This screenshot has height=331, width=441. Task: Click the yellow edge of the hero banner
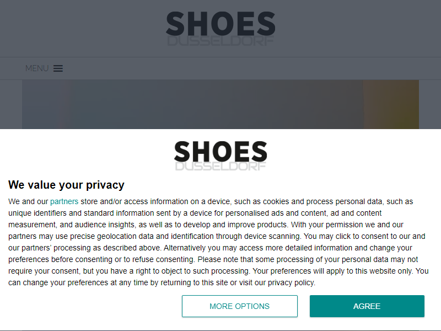pyautogui.click(x=391, y=104)
